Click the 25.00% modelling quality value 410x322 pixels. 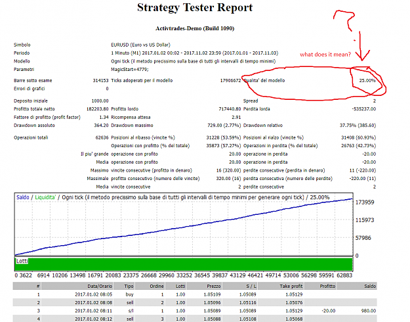point(367,80)
